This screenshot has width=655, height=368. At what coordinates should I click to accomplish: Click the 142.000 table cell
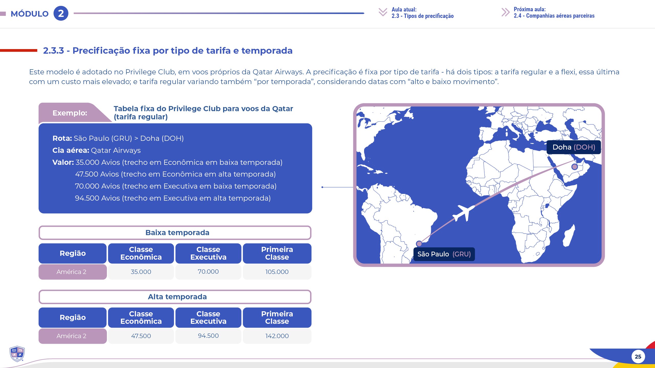coord(277,336)
